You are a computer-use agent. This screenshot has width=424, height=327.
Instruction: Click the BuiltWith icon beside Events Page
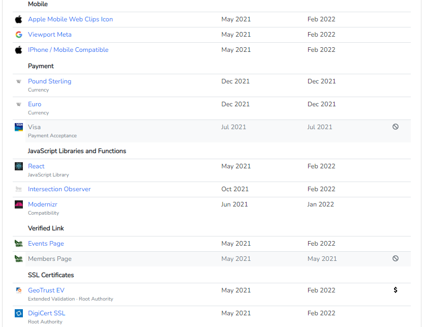(19, 244)
